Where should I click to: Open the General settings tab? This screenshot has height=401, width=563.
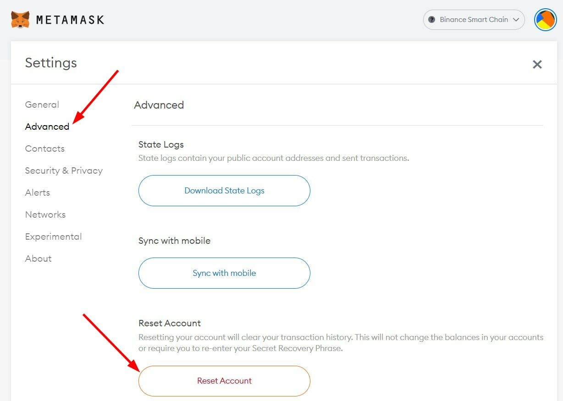click(42, 104)
